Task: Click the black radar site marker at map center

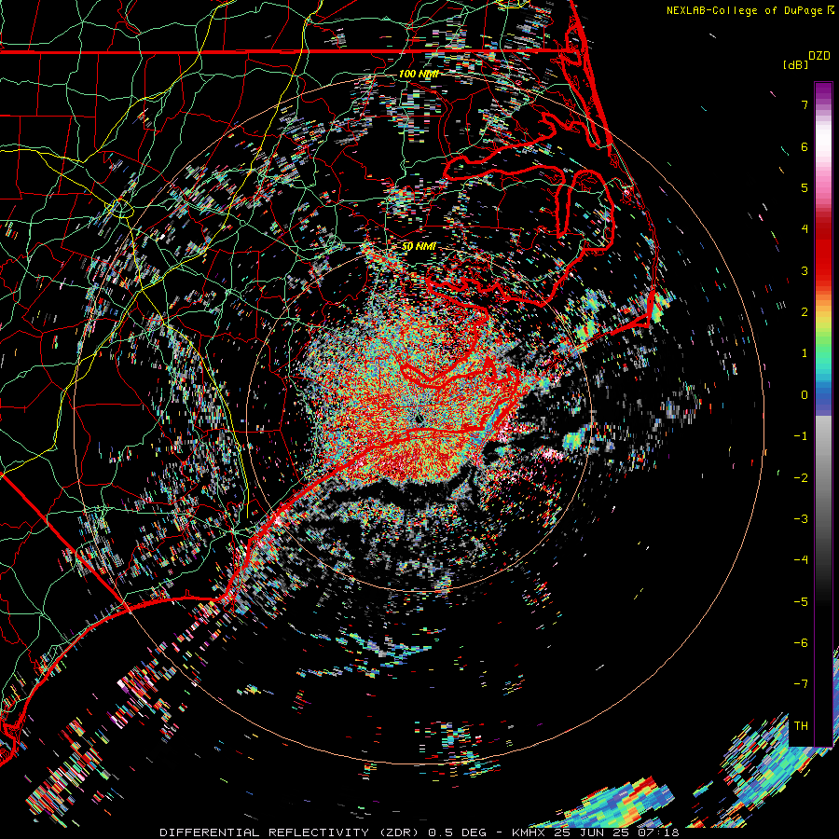Action: [x=419, y=418]
